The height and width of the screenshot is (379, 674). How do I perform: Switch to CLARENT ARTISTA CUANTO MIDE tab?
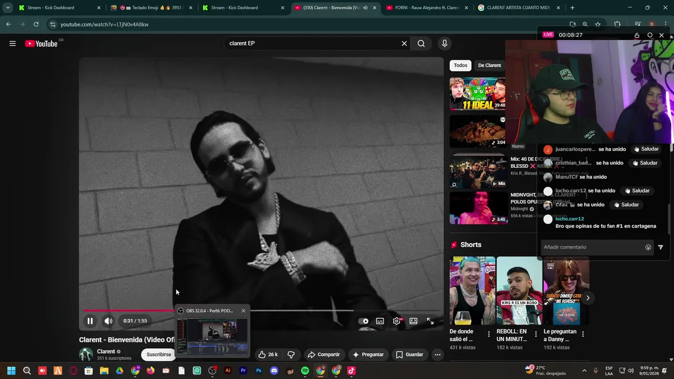click(x=519, y=8)
